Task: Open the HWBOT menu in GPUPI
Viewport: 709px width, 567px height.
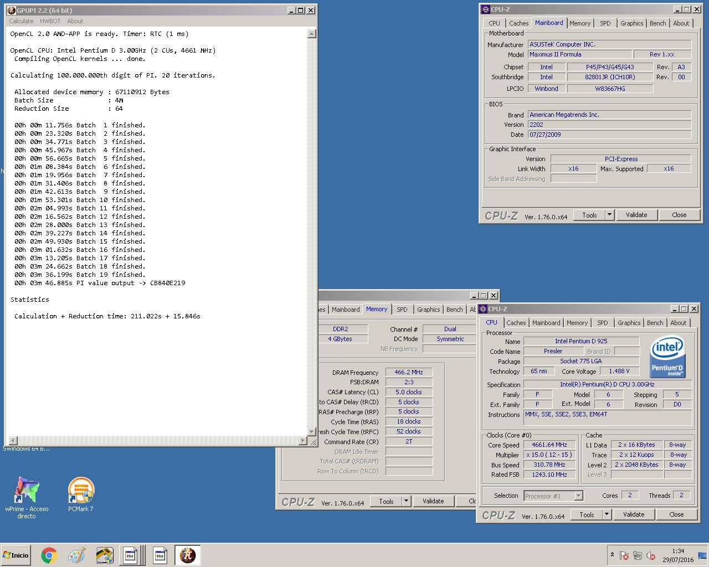Action: [50, 21]
